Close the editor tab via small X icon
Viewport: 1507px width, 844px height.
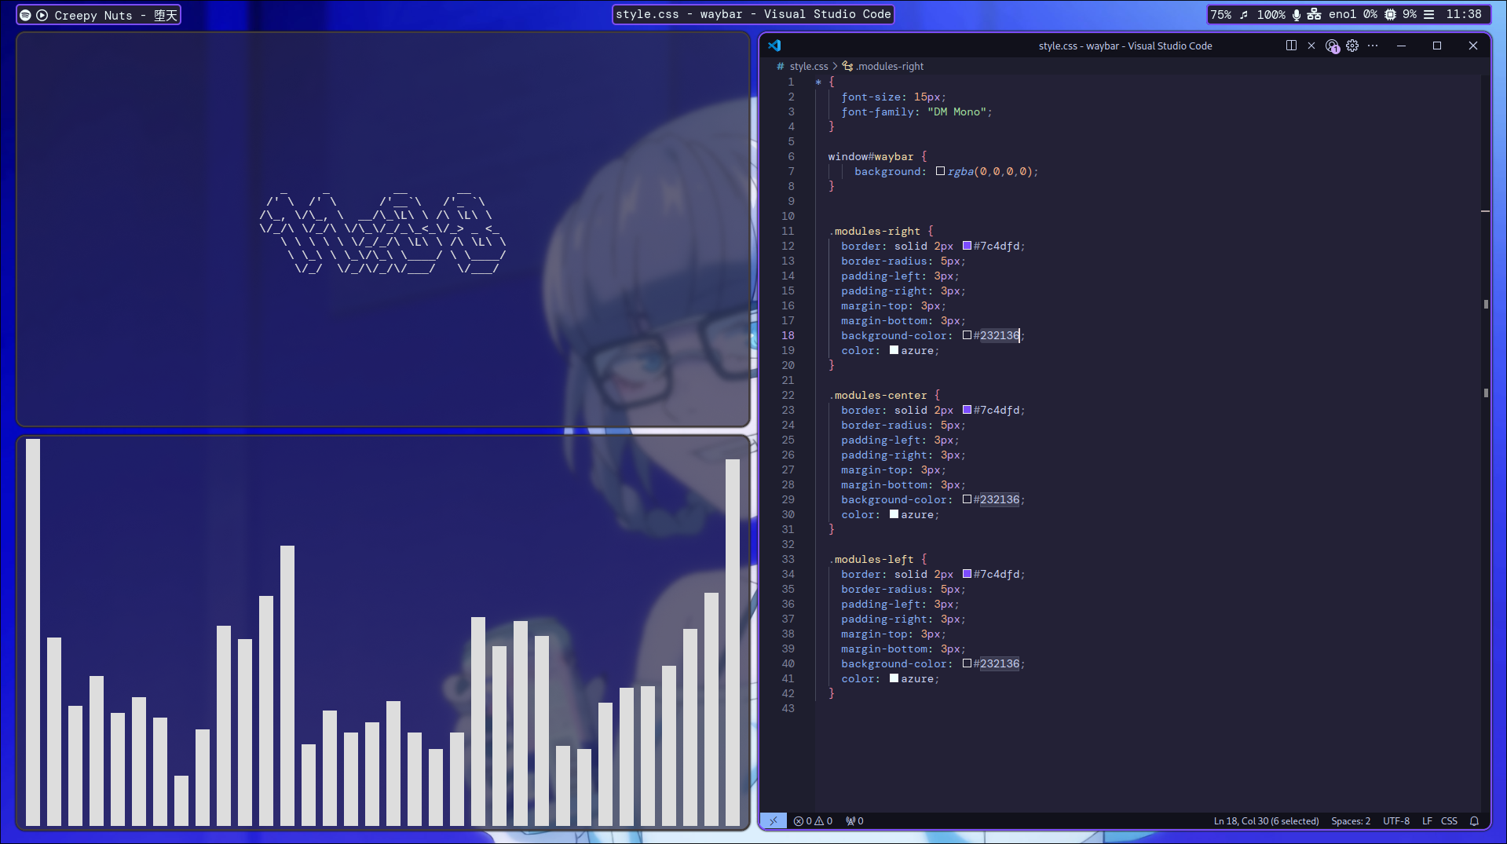(x=1311, y=46)
